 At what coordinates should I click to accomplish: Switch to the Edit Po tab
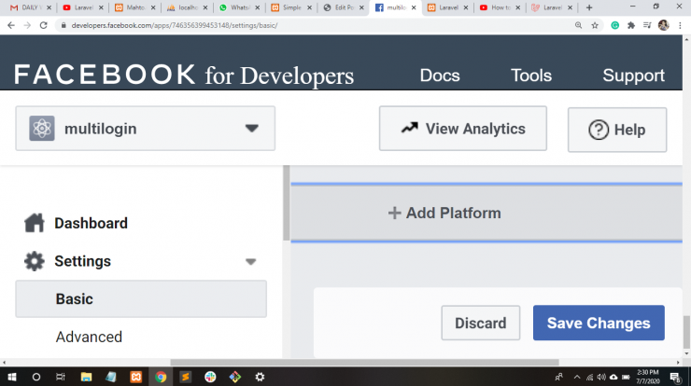click(x=344, y=7)
